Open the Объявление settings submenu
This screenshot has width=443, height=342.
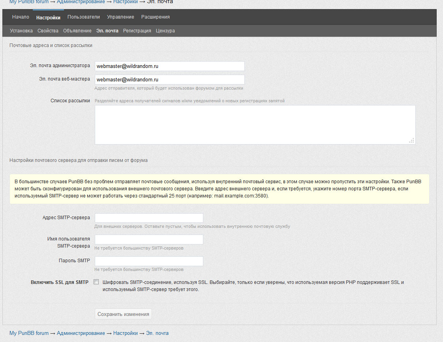coord(77,31)
